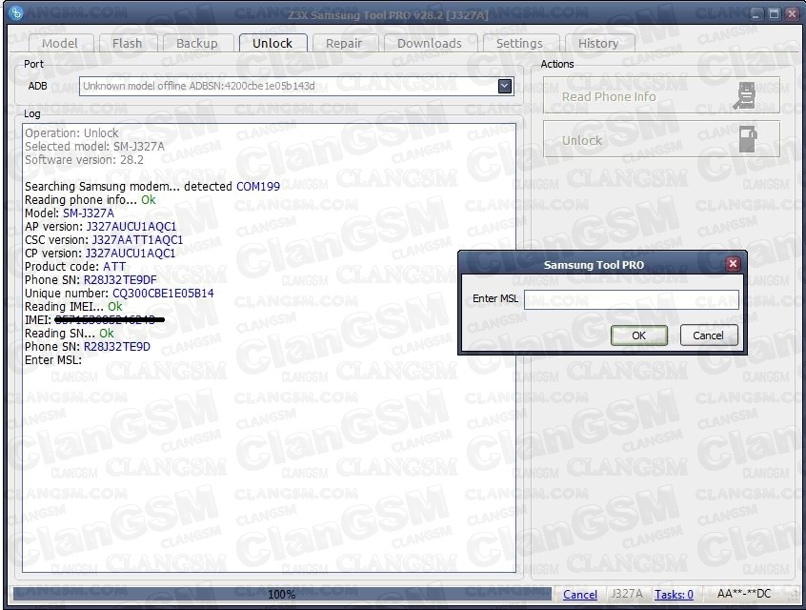Switch to the Model tab
This screenshot has height=610, width=806.
(x=60, y=43)
